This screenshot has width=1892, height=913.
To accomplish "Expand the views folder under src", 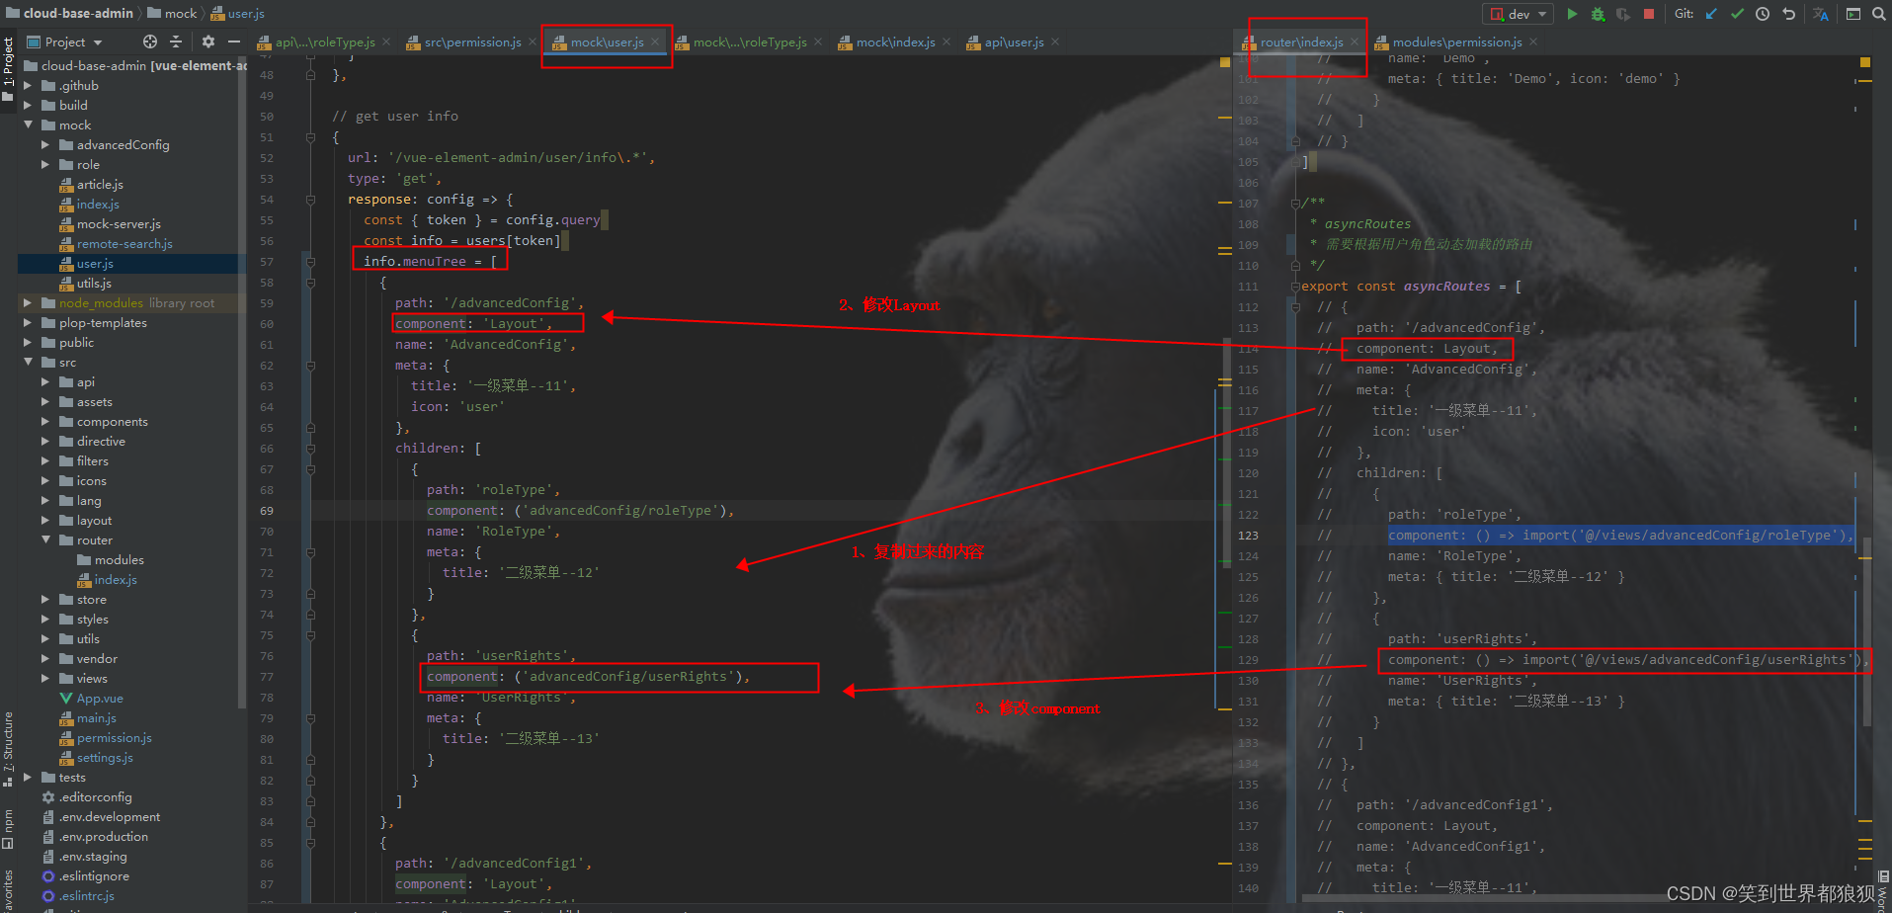I will click(45, 679).
